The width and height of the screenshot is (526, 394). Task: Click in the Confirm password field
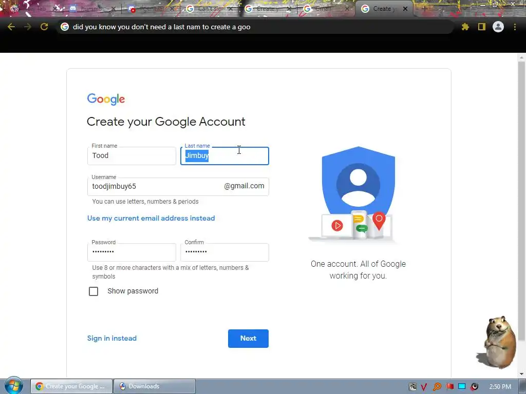click(224, 252)
